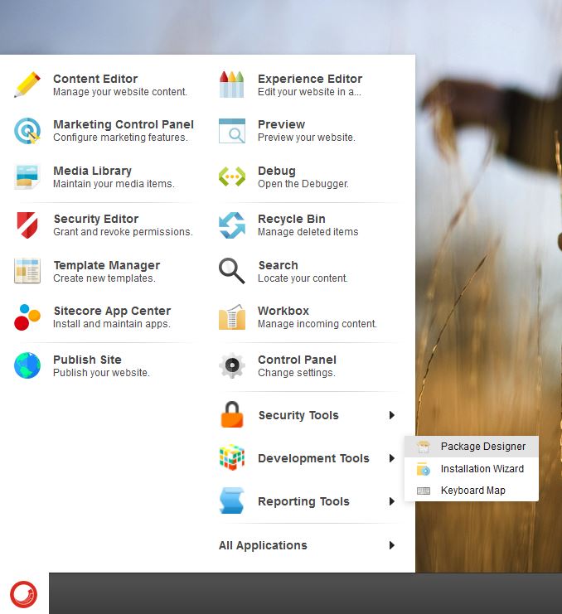The width and height of the screenshot is (562, 614).
Task: Open Publish Site title link
Action: click(87, 360)
